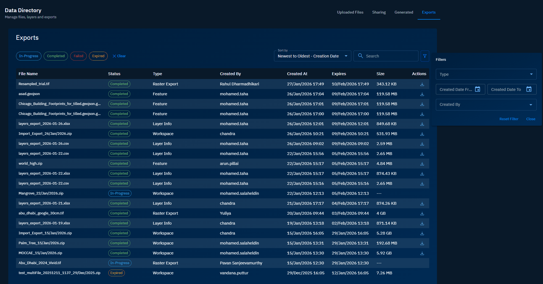Toggle the Failed status filter chip
The width and height of the screenshot is (543, 284).
tap(78, 56)
